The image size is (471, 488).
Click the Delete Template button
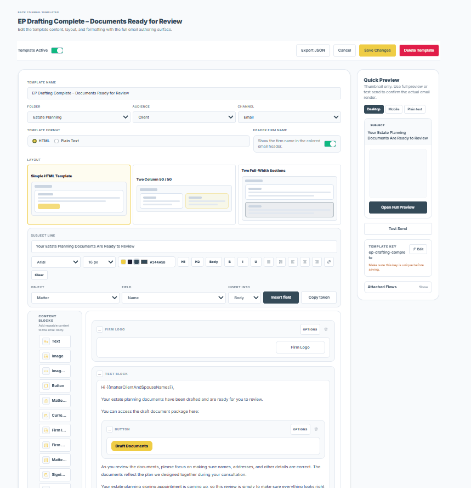[x=419, y=51]
